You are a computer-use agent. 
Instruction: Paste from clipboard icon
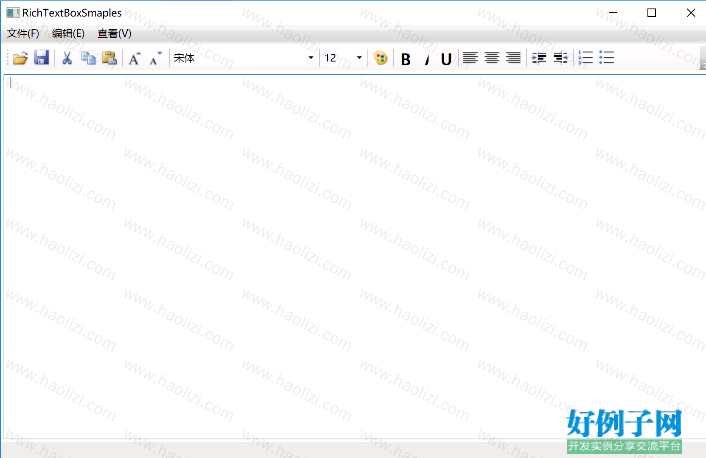tap(109, 58)
